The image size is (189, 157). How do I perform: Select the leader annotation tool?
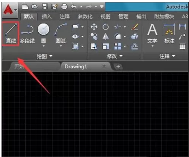[182, 37]
